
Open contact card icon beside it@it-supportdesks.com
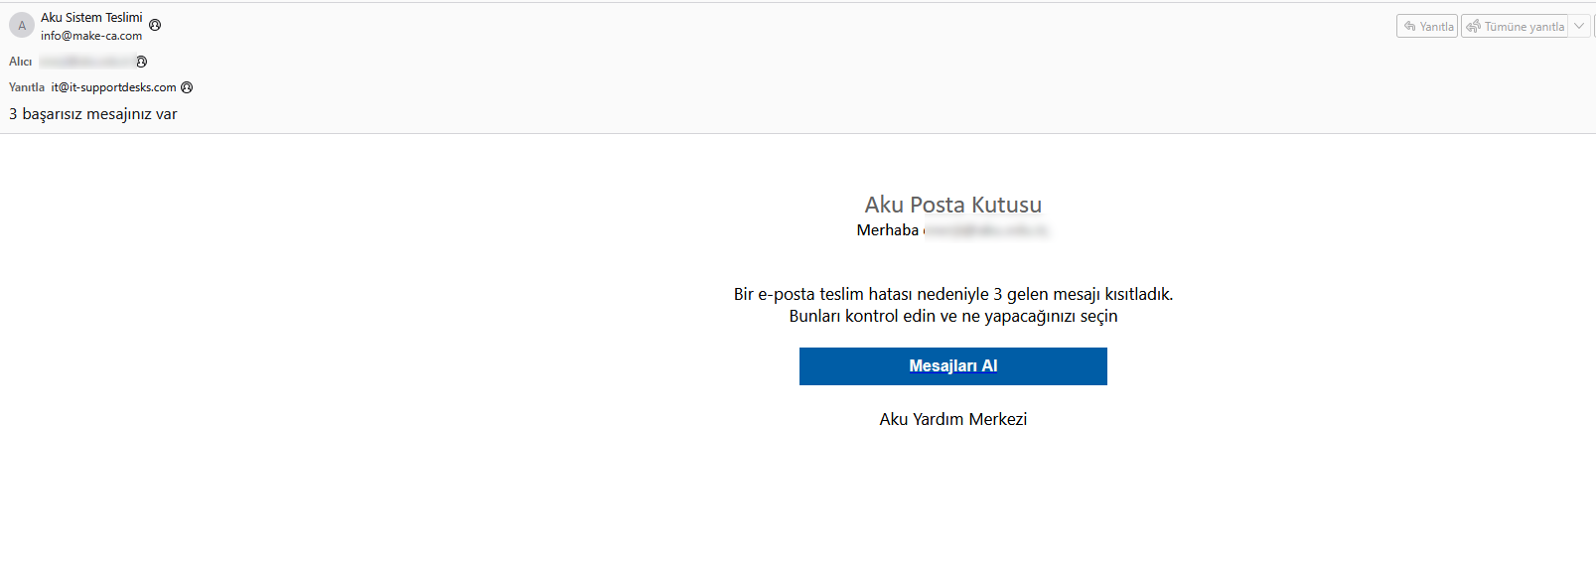[x=187, y=87]
